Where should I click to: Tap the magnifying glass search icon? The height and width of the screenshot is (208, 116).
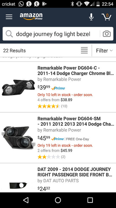pyautogui.click(x=9, y=34)
